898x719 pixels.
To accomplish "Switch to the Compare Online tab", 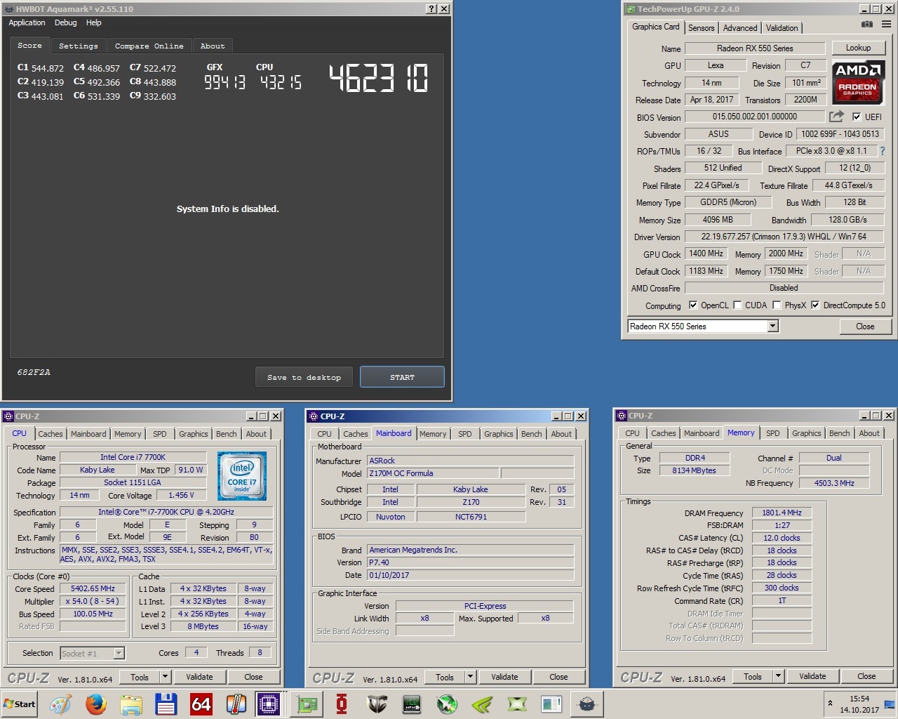I will pyautogui.click(x=149, y=46).
